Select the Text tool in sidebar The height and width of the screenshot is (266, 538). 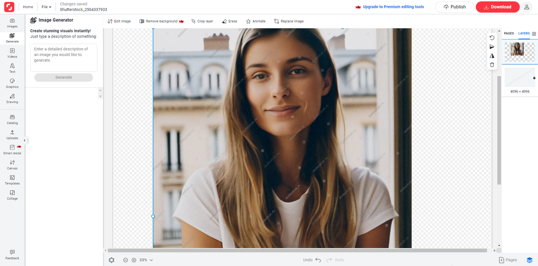[x=12, y=68]
